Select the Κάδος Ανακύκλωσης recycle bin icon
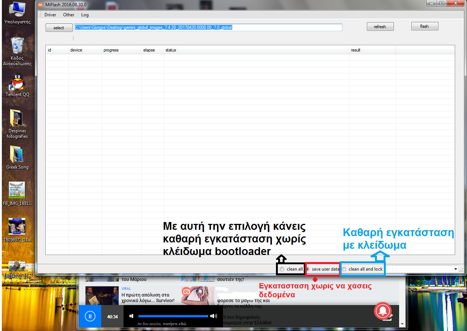This screenshot has height=331, width=467. click(x=17, y=51)
